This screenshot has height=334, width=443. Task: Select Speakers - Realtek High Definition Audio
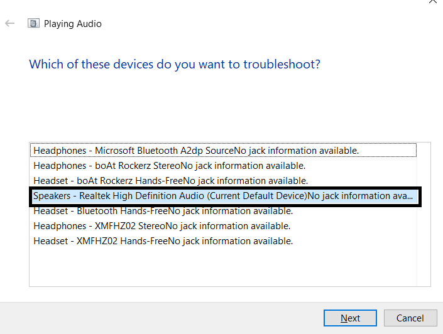[225, 196]
